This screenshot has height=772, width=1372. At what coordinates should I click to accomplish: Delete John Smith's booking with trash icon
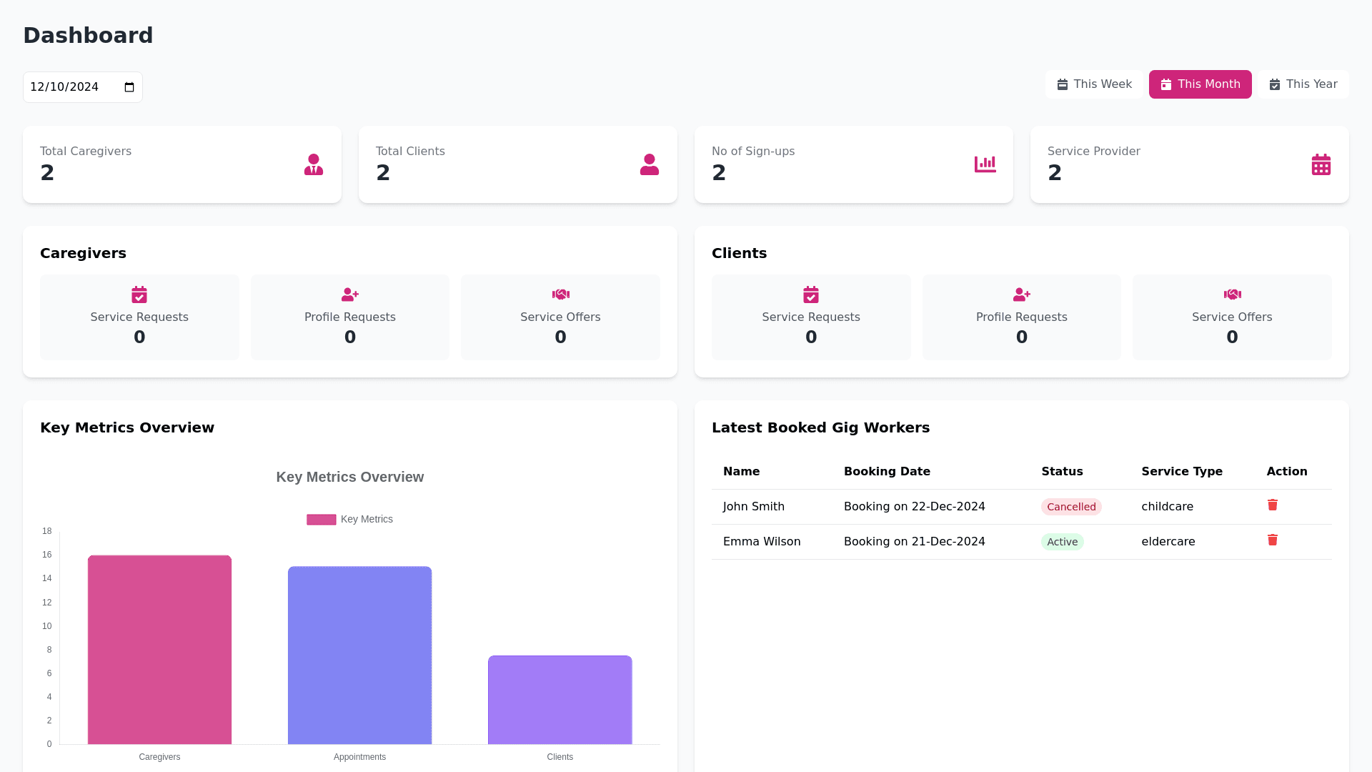tap(1272, 505)
